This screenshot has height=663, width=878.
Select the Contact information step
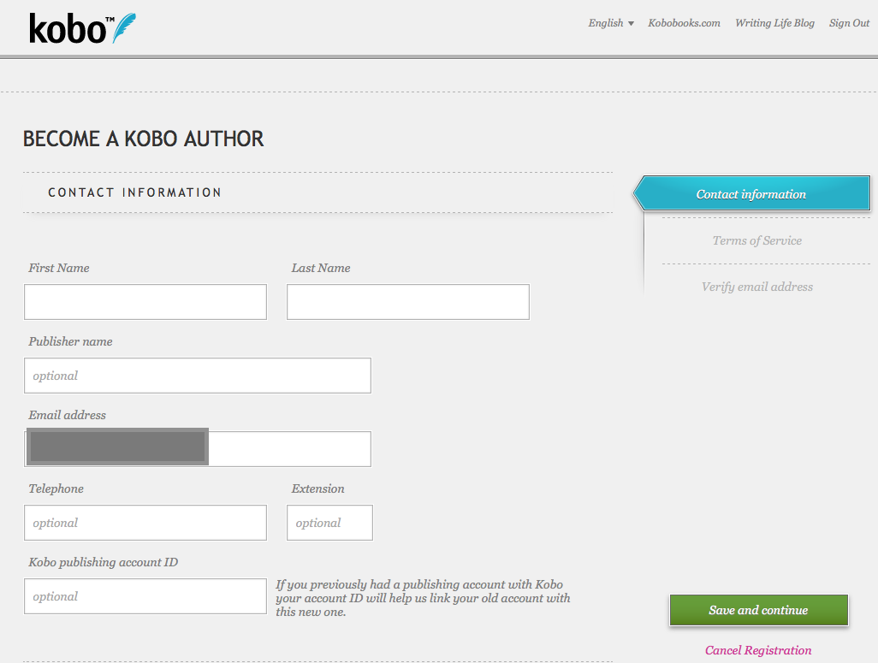[x=752, y=193]
